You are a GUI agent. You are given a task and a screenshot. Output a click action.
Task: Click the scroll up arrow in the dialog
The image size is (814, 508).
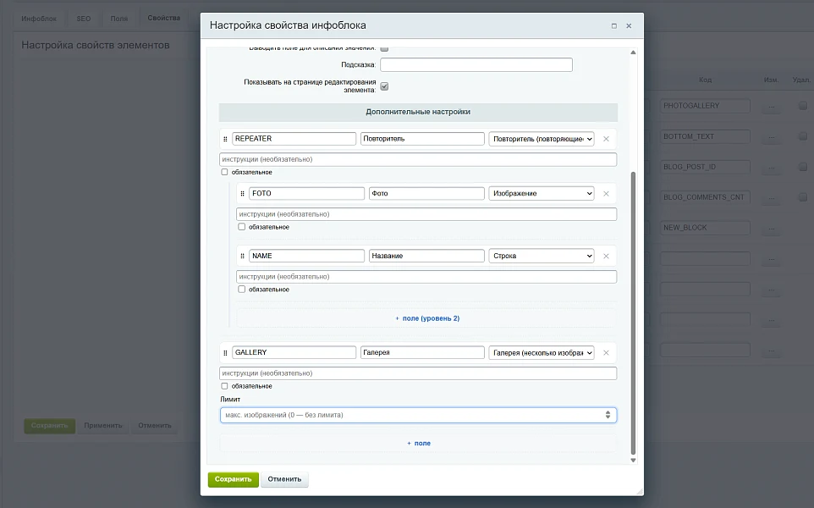(633, 52)
